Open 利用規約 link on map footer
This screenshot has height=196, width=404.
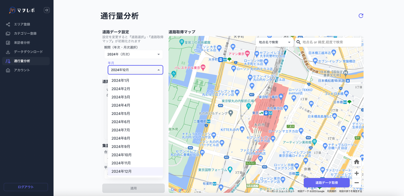click(x=331, y=191)
